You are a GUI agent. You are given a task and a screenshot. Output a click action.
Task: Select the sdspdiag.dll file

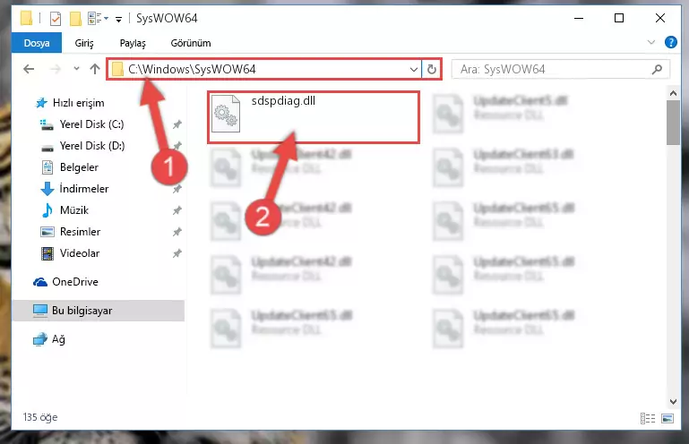tap(314, 117)
